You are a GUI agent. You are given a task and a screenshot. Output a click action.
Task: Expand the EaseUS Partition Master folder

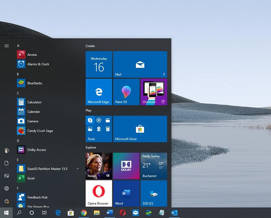click(78, 169)
